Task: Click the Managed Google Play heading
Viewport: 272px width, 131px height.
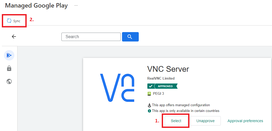Action: tap(36, 5)
